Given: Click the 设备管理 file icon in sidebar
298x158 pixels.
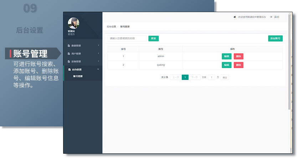Looking at the screenshot, I should pyautogui.click(x=69, y=61).
